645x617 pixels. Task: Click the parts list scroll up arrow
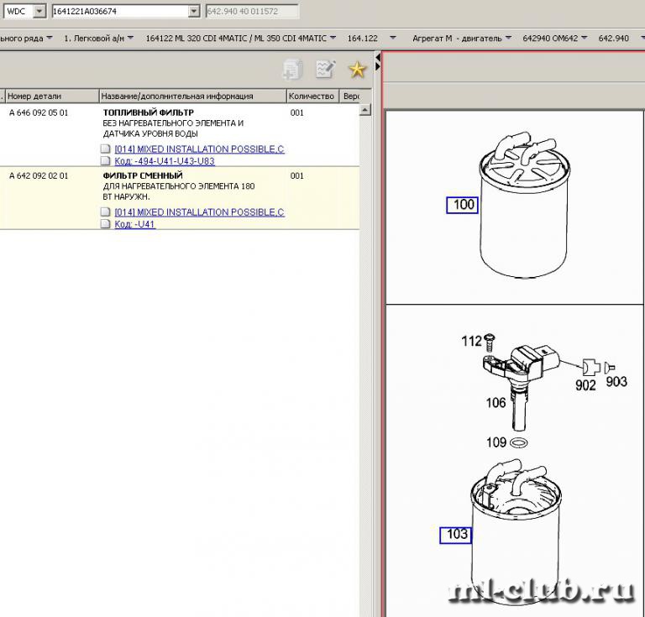tap(365, 109)
